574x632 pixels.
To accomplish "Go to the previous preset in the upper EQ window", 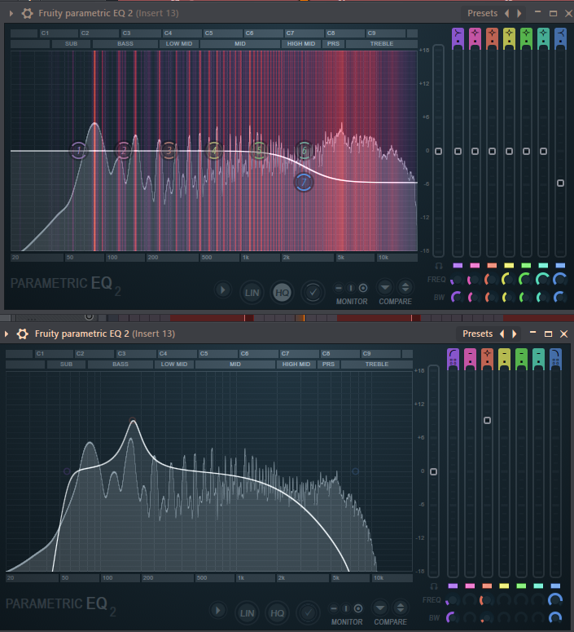I will [506, 13].
